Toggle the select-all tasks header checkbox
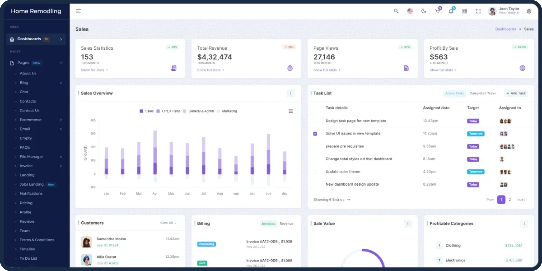Screen dimensions: 542x271 tap(315, 108)
